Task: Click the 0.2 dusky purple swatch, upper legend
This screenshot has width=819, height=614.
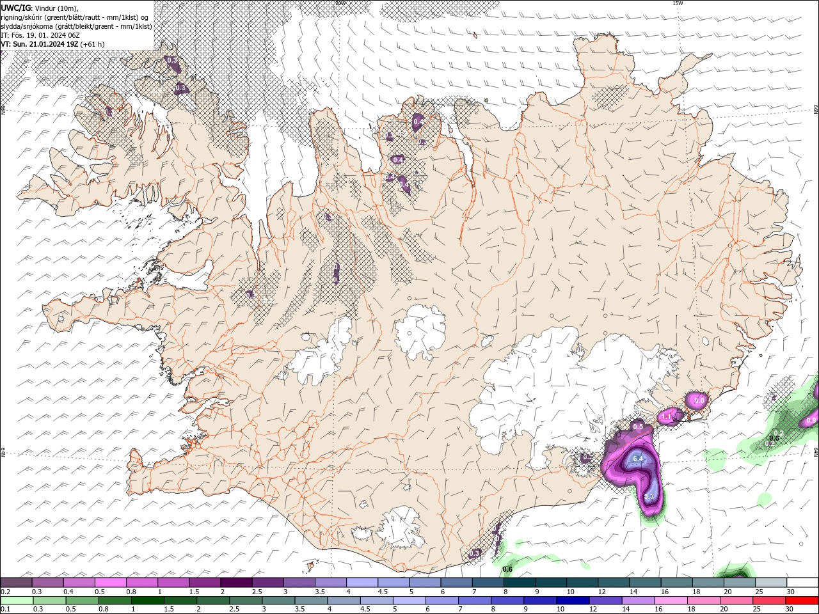Action: pos(16,583)
